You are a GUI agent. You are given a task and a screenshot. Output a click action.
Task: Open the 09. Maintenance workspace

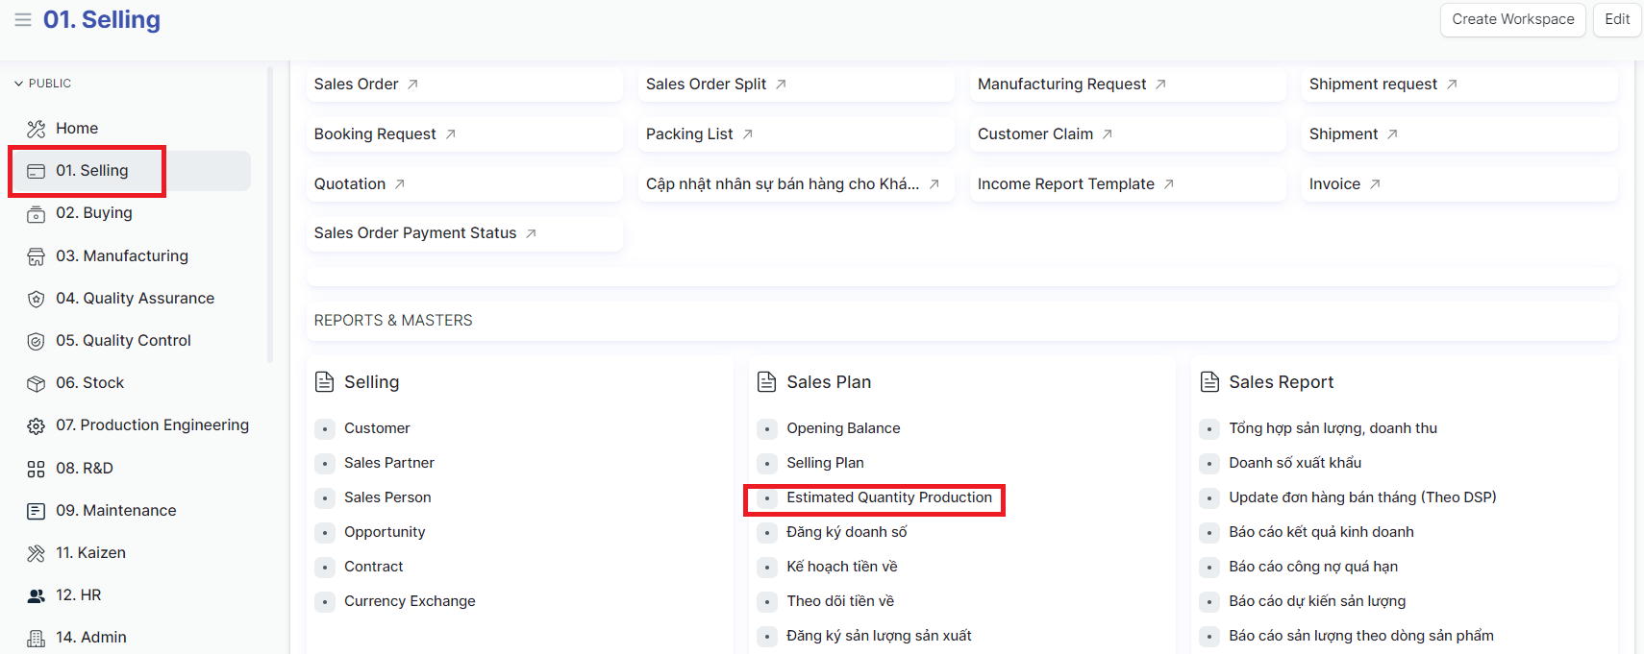pos(115,511)
